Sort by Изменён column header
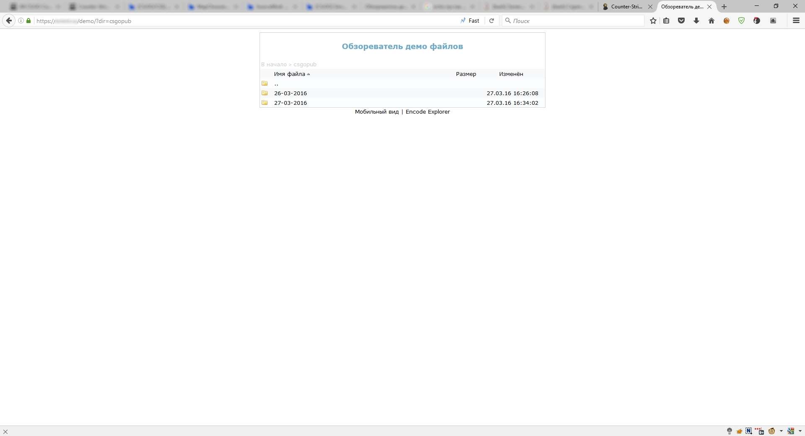Viewport: 805px width, 436px height. point(511,74)
